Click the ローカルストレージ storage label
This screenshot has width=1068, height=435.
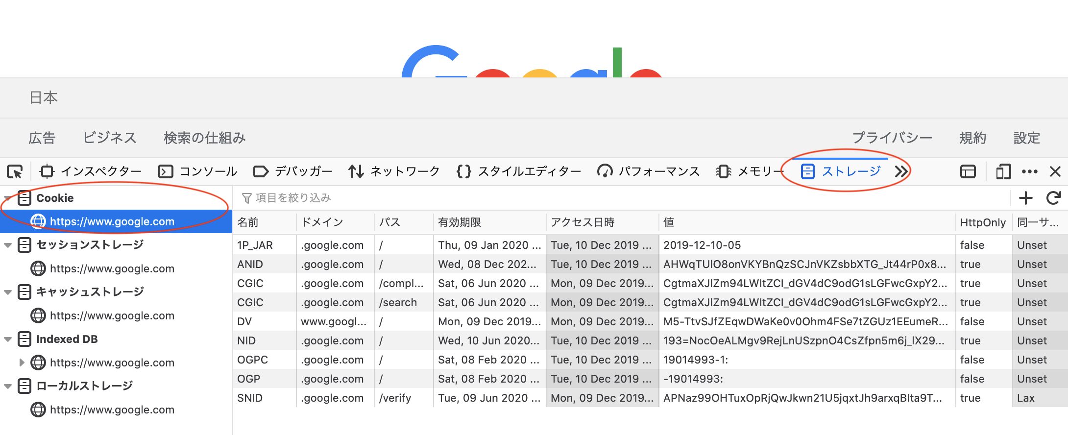click(84, 386)
